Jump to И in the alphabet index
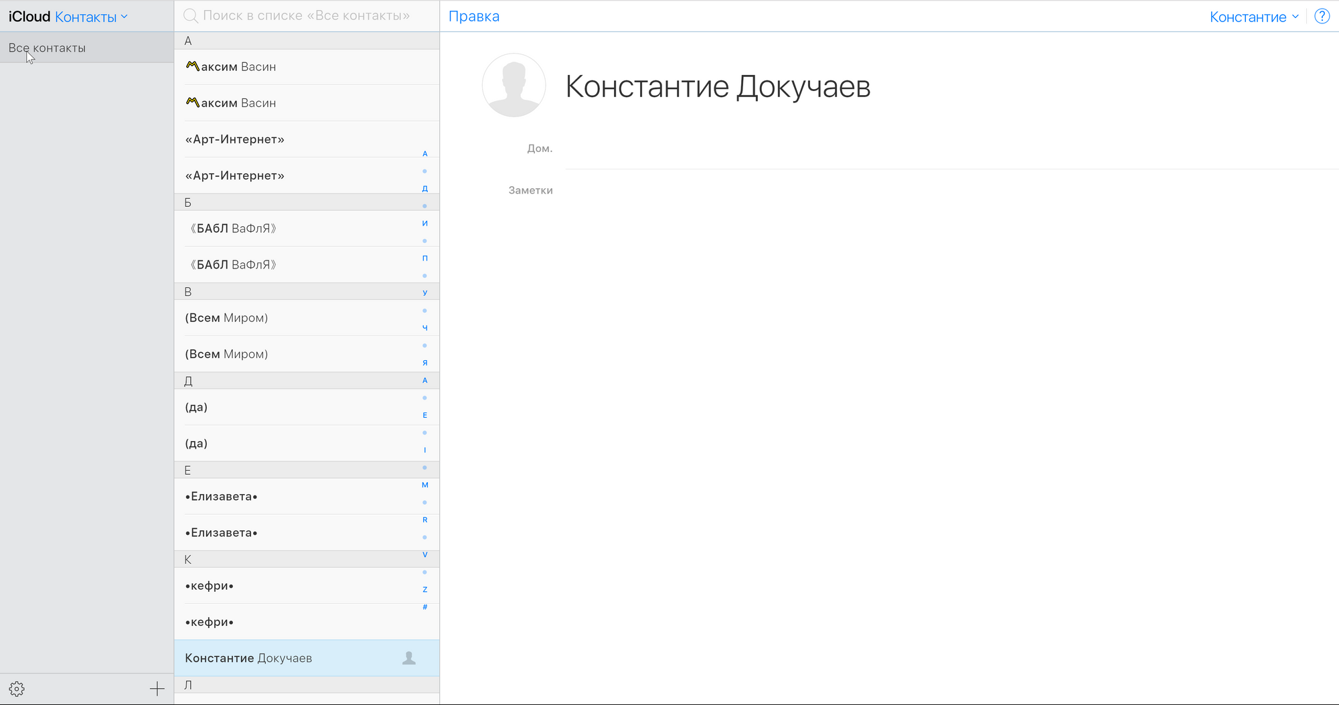 pyautogui.click(x=424, y=224)
